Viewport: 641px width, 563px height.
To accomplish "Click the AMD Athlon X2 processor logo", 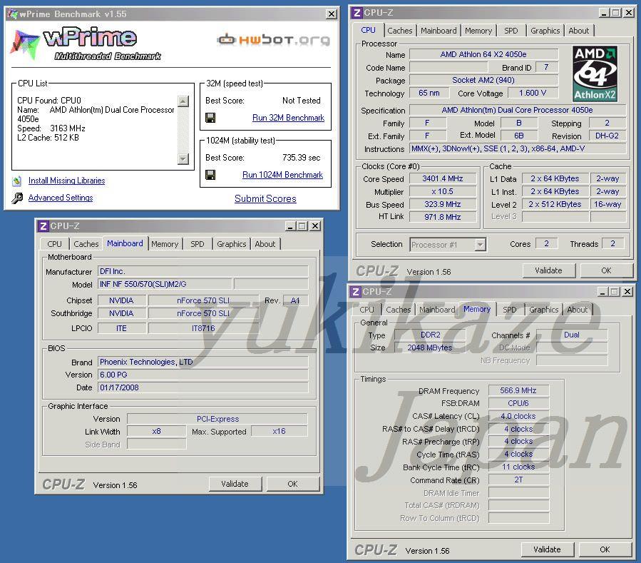I will pos(595,73).
